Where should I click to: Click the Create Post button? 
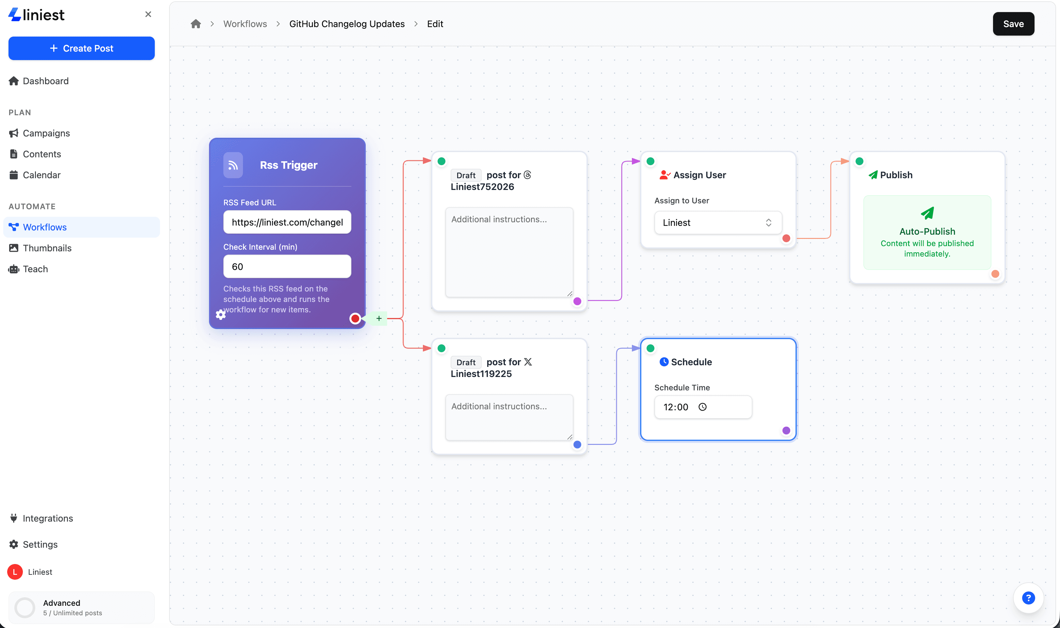(x=81, y=48)
